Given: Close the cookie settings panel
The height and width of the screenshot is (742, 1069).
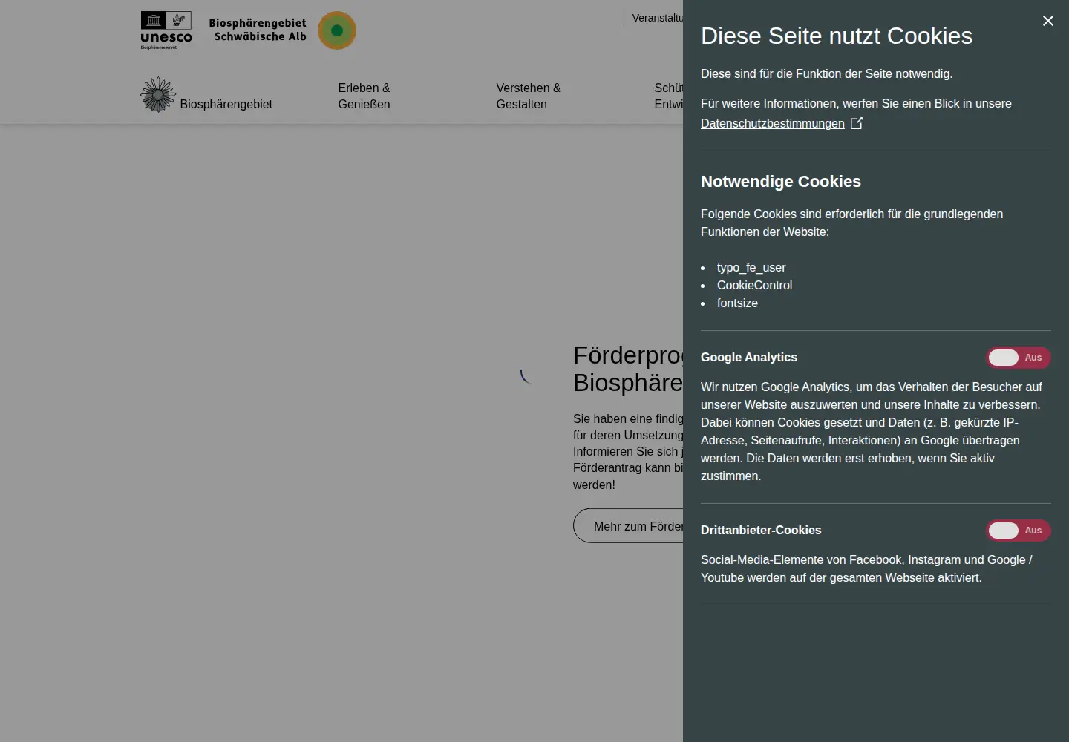Looking at the screenshot, I should 1047,21.
